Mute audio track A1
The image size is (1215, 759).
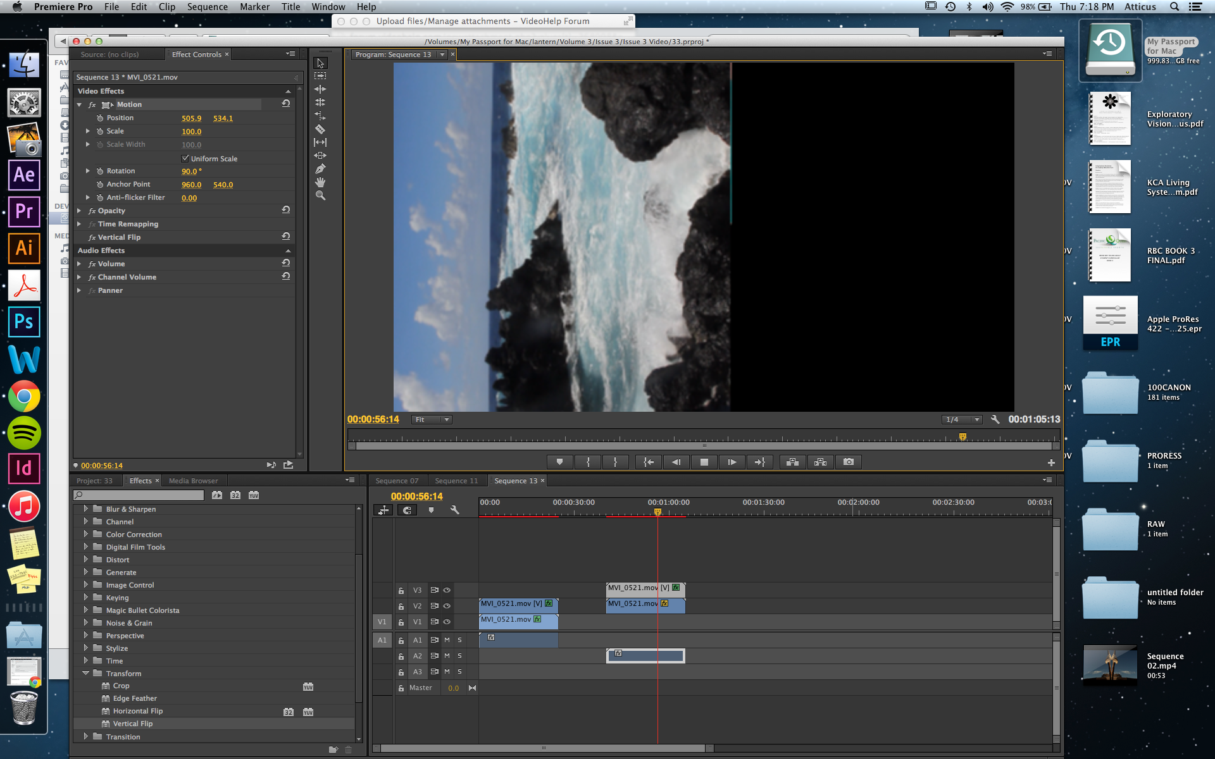447,640
